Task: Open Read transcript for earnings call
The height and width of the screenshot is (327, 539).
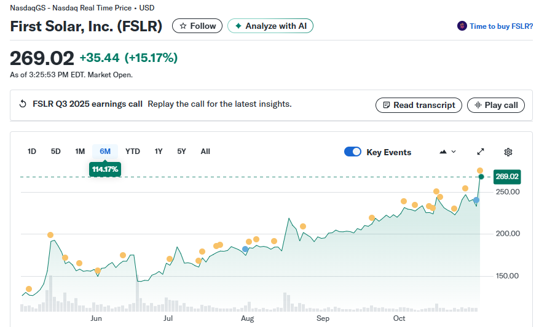Action: coord(419,105)
